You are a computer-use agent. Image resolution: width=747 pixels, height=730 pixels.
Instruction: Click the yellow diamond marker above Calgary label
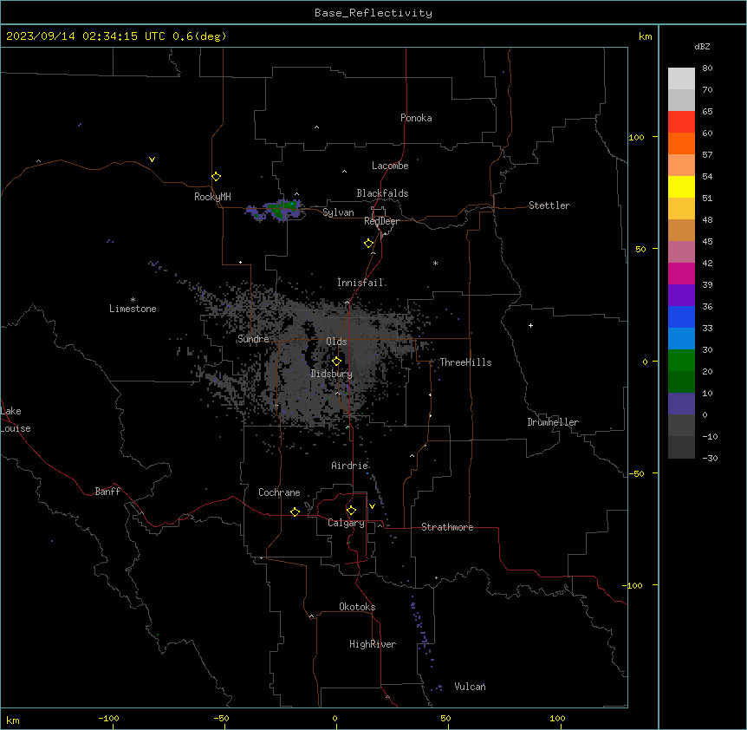click(x=351, y=511)
